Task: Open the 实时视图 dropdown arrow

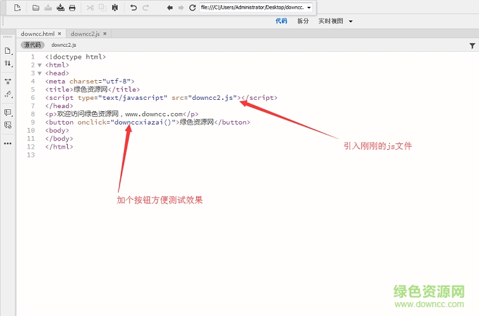Action: pyautogui.click(x=351, y=21)
